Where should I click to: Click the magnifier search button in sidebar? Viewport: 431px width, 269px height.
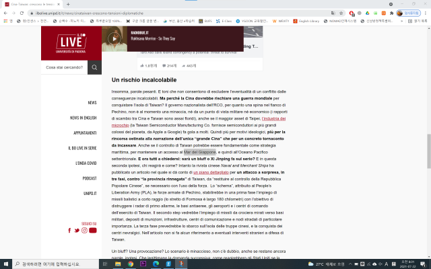click(94, 67)
